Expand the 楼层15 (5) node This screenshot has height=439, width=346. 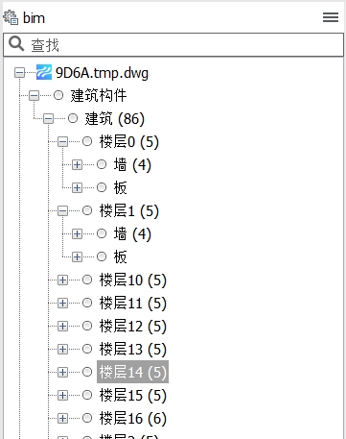click(x=63, y=395)
